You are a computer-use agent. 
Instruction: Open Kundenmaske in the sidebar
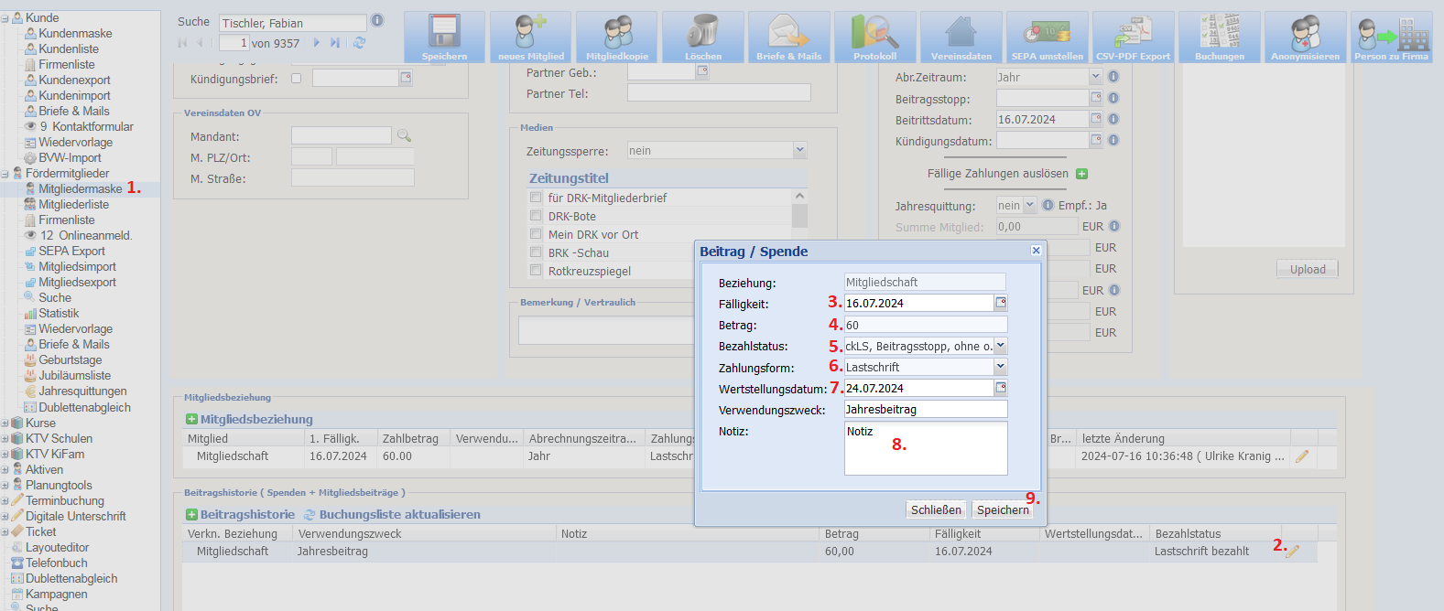(x=75, y=34)
